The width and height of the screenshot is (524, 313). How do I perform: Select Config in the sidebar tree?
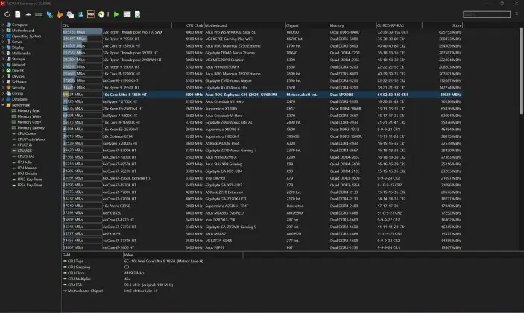click(17, 94)
